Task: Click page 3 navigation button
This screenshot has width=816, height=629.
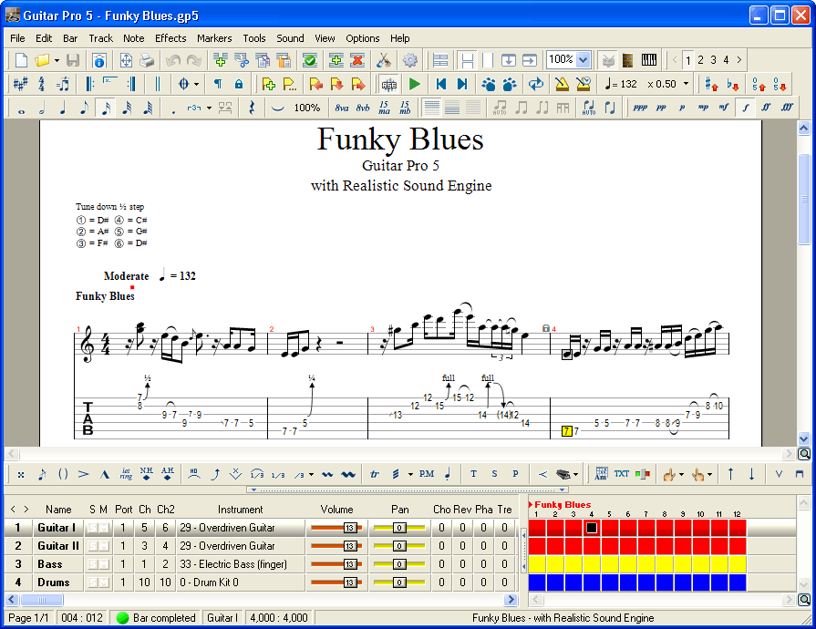Action: [713, 60]
